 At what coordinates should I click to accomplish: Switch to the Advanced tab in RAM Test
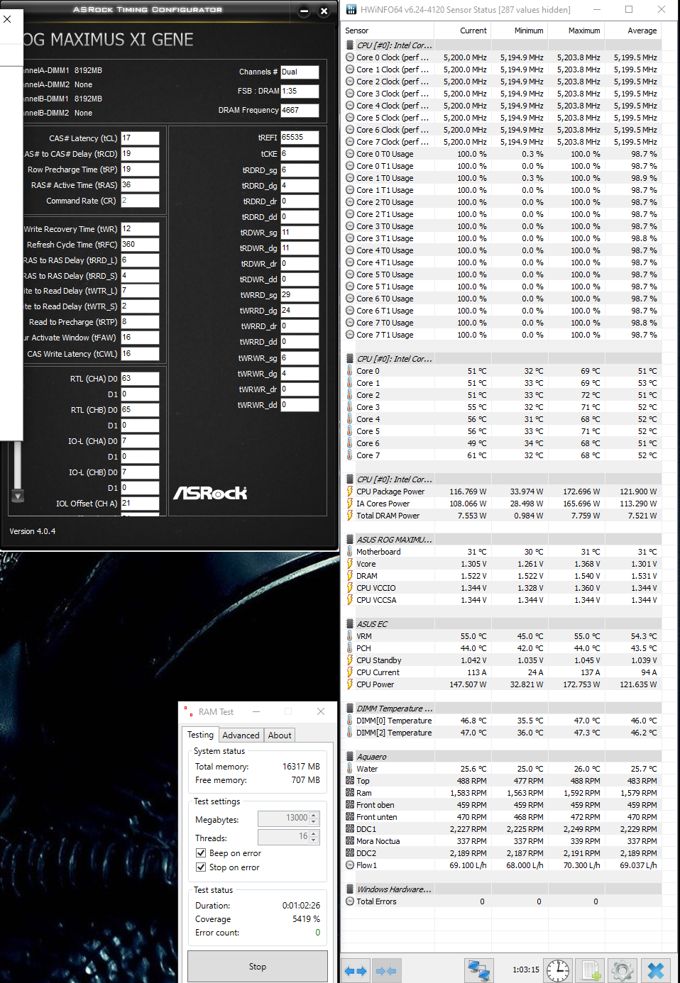pos(241,735)
